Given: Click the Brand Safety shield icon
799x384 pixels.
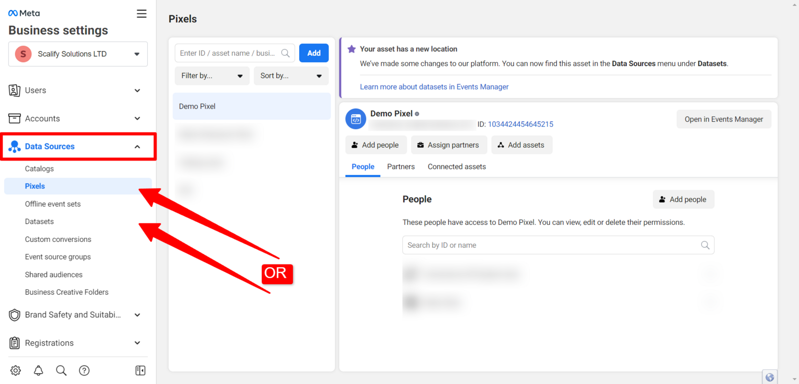Looking at the screenshot, I should (14, 315).
